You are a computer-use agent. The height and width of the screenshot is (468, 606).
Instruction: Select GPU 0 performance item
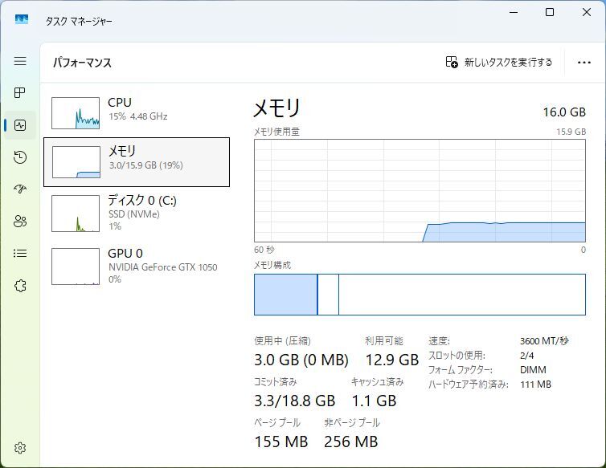[137, 266]
